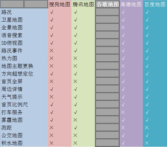
Task: Click the 百度地图 column header
Action: 155,4
